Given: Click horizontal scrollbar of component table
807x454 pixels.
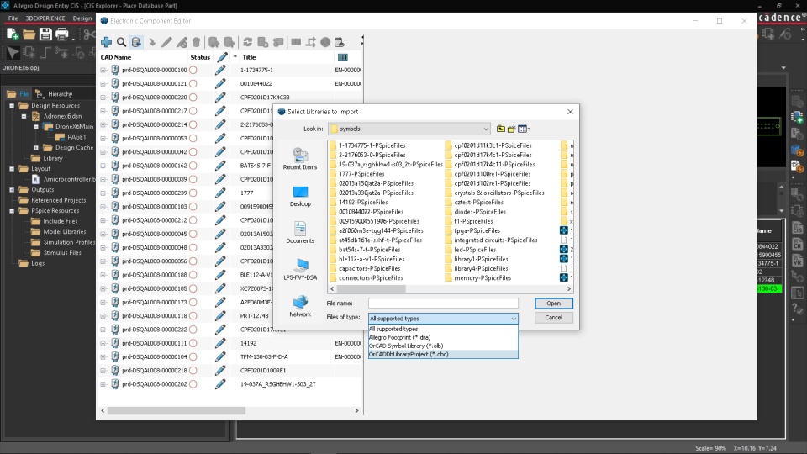Looking at the screenshot, I should (x=176, y=411).
